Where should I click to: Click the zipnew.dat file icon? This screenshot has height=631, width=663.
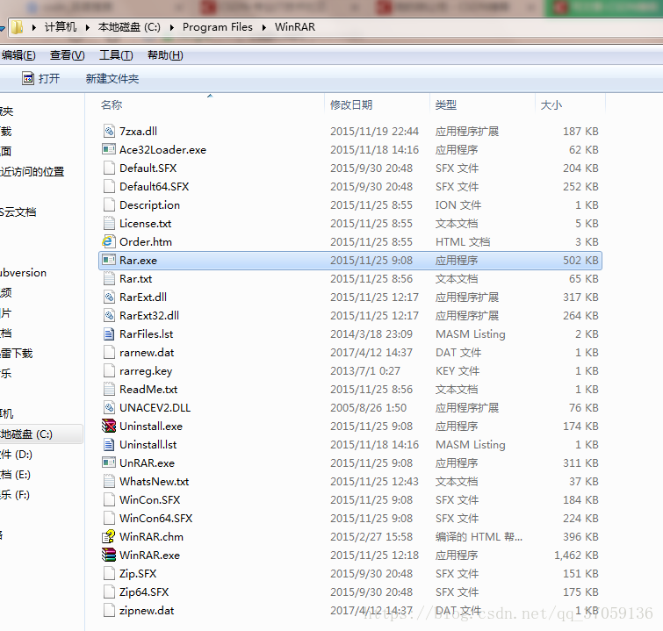109,610
